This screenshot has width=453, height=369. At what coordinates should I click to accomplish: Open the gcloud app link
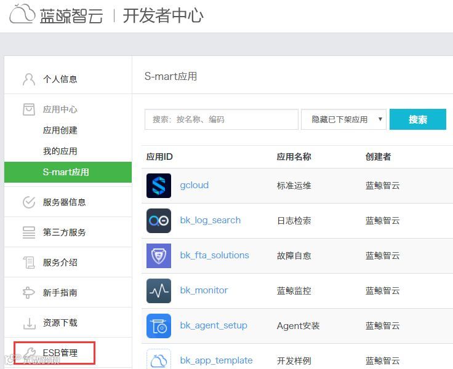[x=194, y=185]
